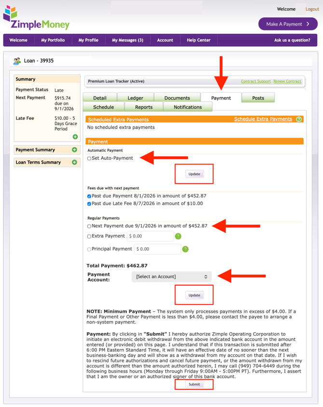Open the Posts tab
Screen dimensions: 323x407
point(258,98)
